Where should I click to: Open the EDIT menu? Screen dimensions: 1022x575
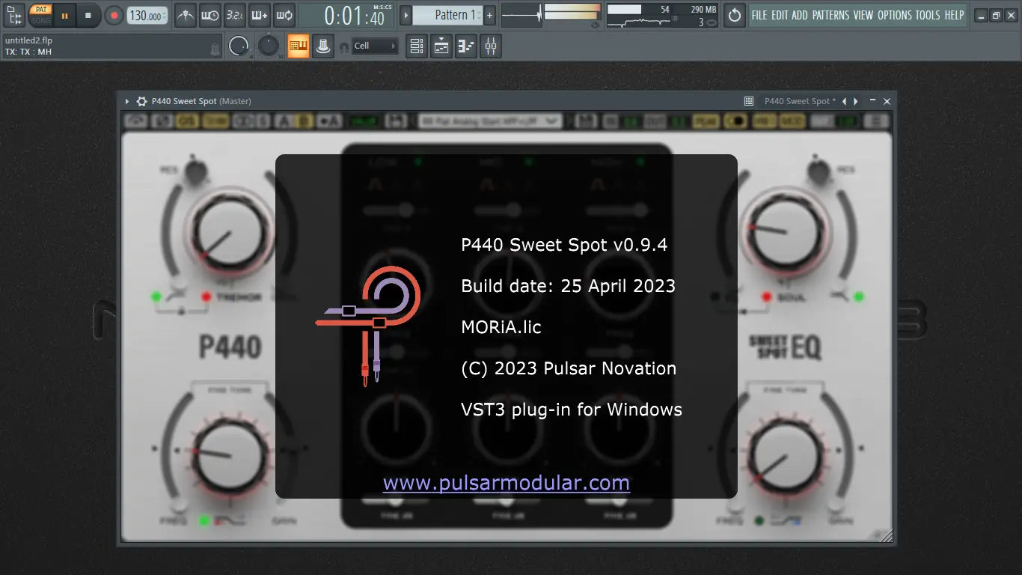click(x=780, y=15)
